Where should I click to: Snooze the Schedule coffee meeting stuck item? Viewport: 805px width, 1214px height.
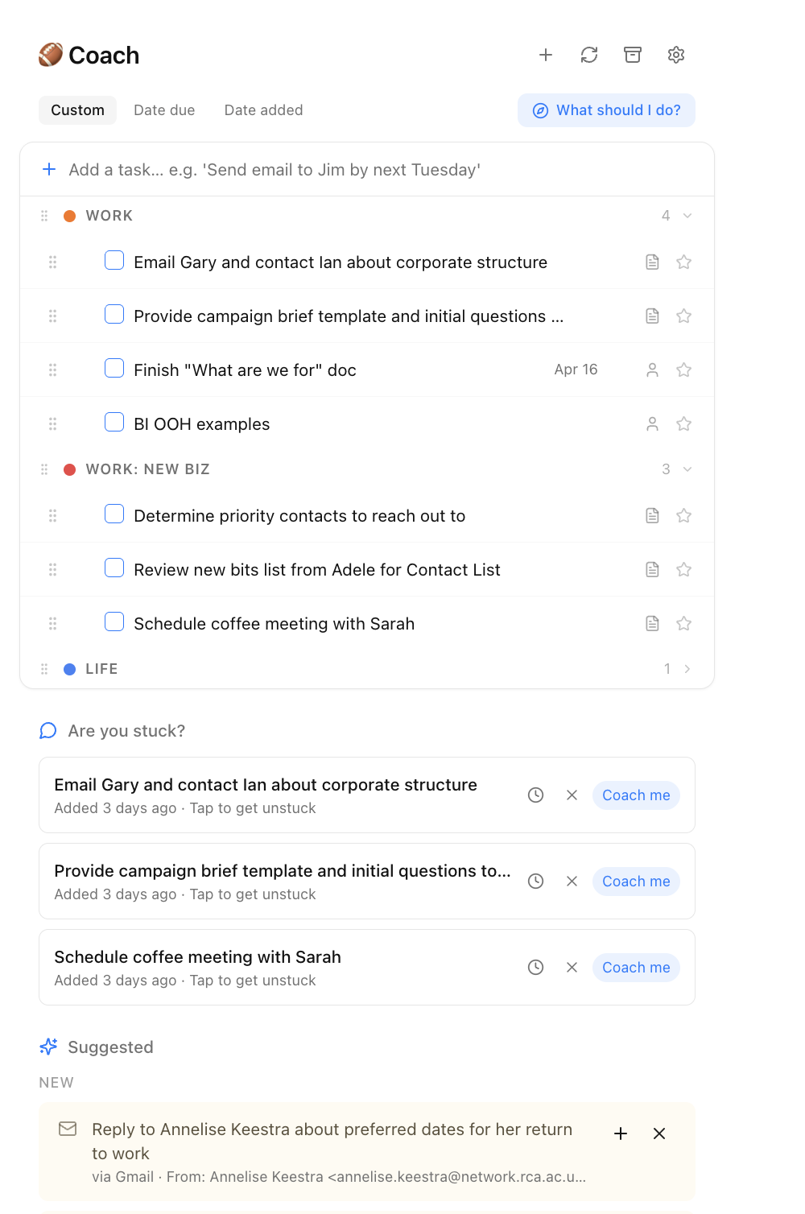(x=535, y=967)
